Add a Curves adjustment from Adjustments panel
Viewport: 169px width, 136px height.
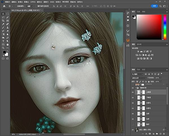(144, 52)
